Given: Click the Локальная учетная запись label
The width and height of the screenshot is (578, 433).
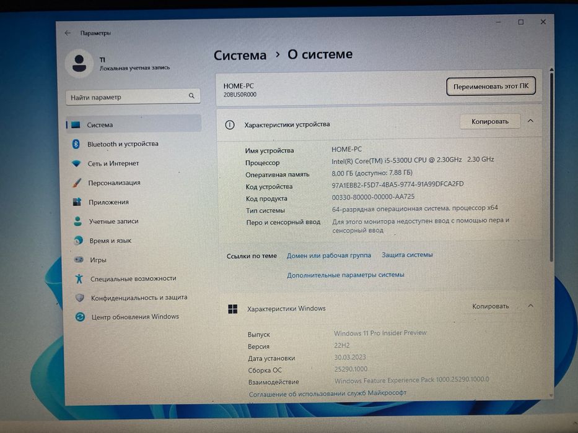Looking at the screenshot, I should click(134, 68).
